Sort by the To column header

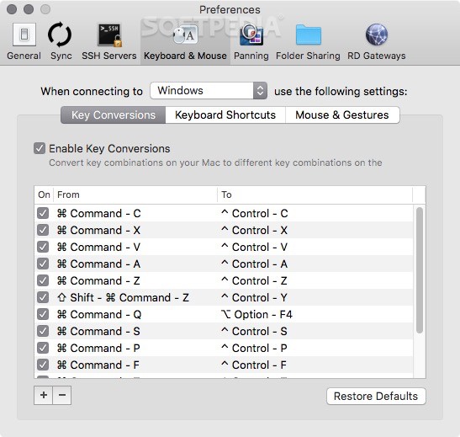(315, 195)
